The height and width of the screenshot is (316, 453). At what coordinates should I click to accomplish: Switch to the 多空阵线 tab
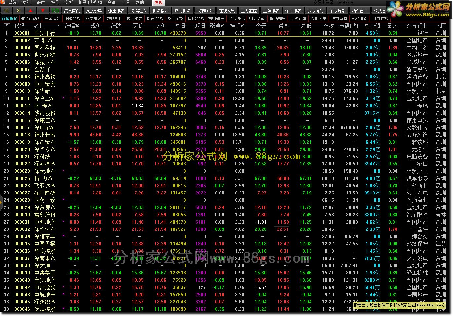point(94,18)
